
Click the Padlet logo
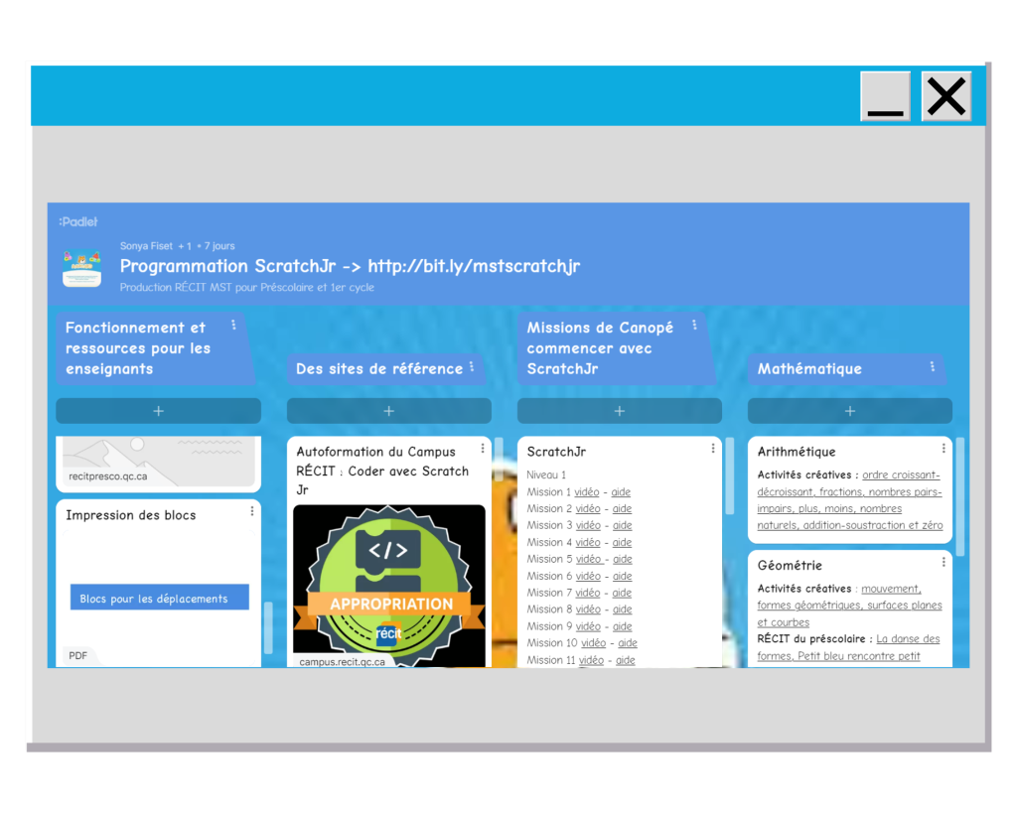pos(77,221)
